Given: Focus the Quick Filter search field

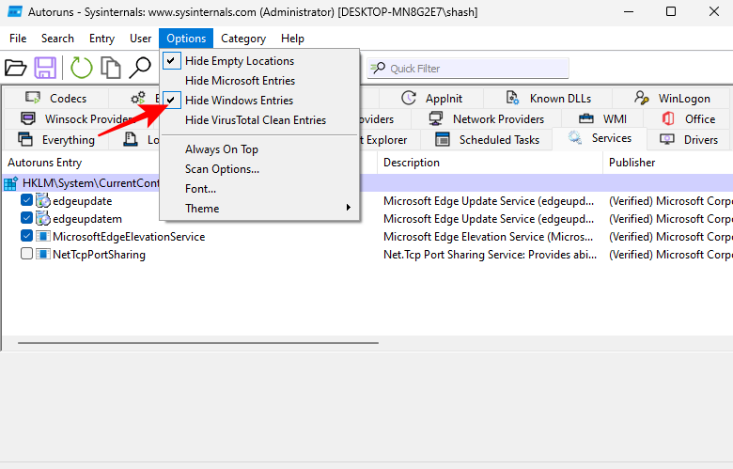Looking at the screenshot, I should point(475,69).
